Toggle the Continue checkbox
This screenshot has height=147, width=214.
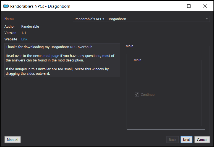coord(137,94)
